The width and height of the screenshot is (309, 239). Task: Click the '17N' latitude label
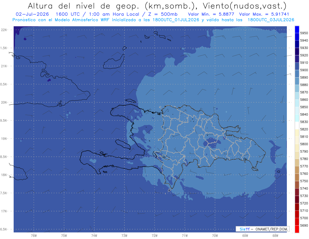pyautogui.click(x=4, y=211)
